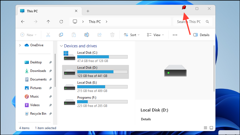240x135 pixels.
Task: Open Music in the navigation pane
Action: pos(35,97)
